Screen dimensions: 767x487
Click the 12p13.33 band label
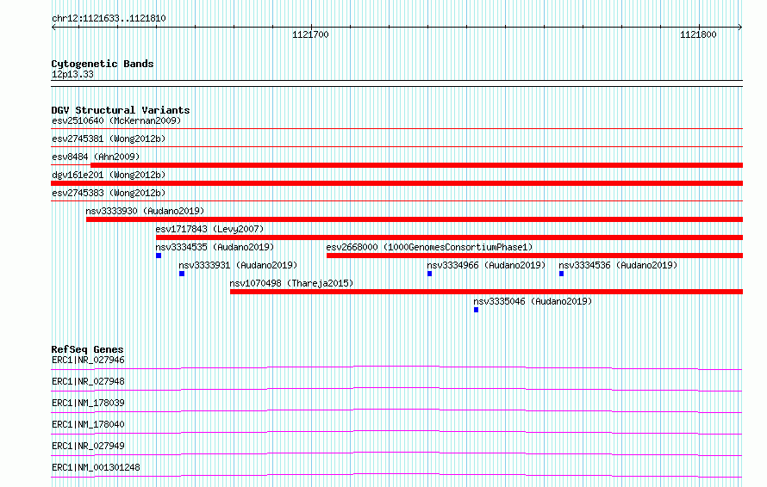tap(72, 74)
